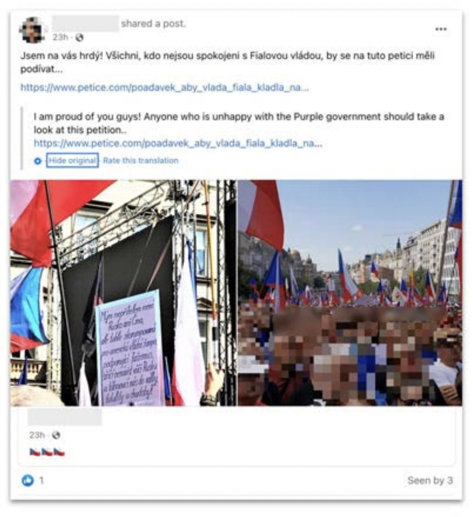Click the Seen by 3 label

(430, 480)
